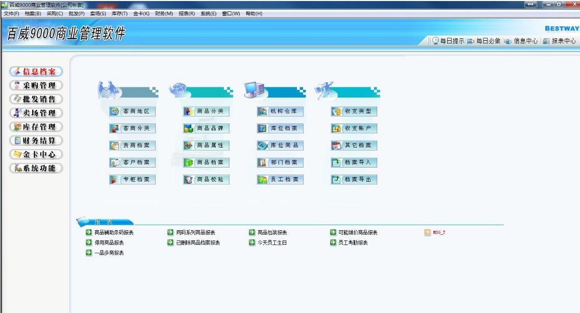Open 报表中心 from top toolbar
Viewport: 580px width, 313px height.
coord(560,41)
